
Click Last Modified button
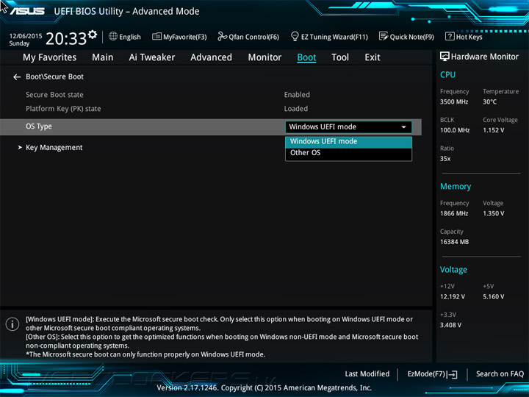[367, 374]
